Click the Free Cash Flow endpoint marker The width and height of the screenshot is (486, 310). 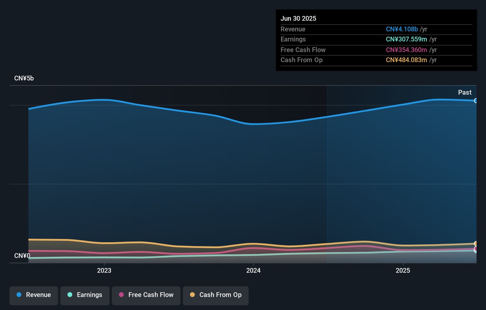476,249
